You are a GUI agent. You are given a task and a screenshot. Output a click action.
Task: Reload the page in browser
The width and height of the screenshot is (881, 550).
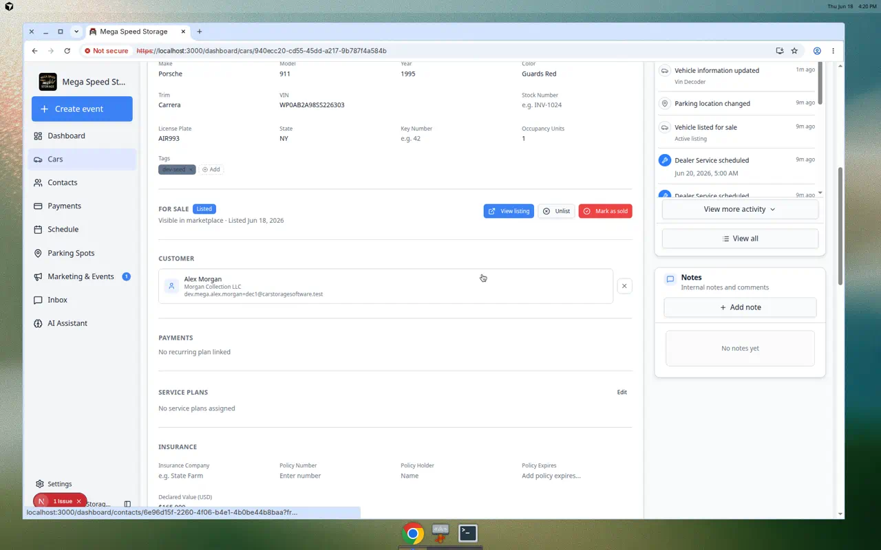point(67,51)
